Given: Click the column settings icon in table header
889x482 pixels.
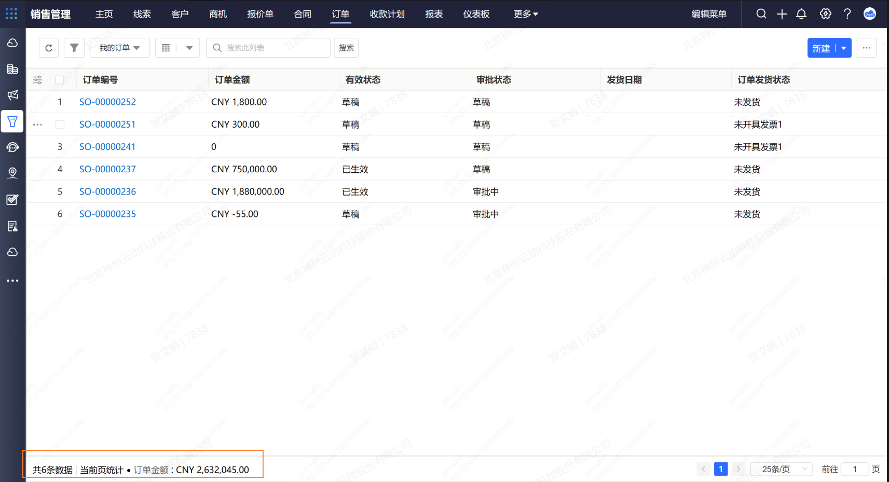Looking at the screenshot, I should coord(38,80).
